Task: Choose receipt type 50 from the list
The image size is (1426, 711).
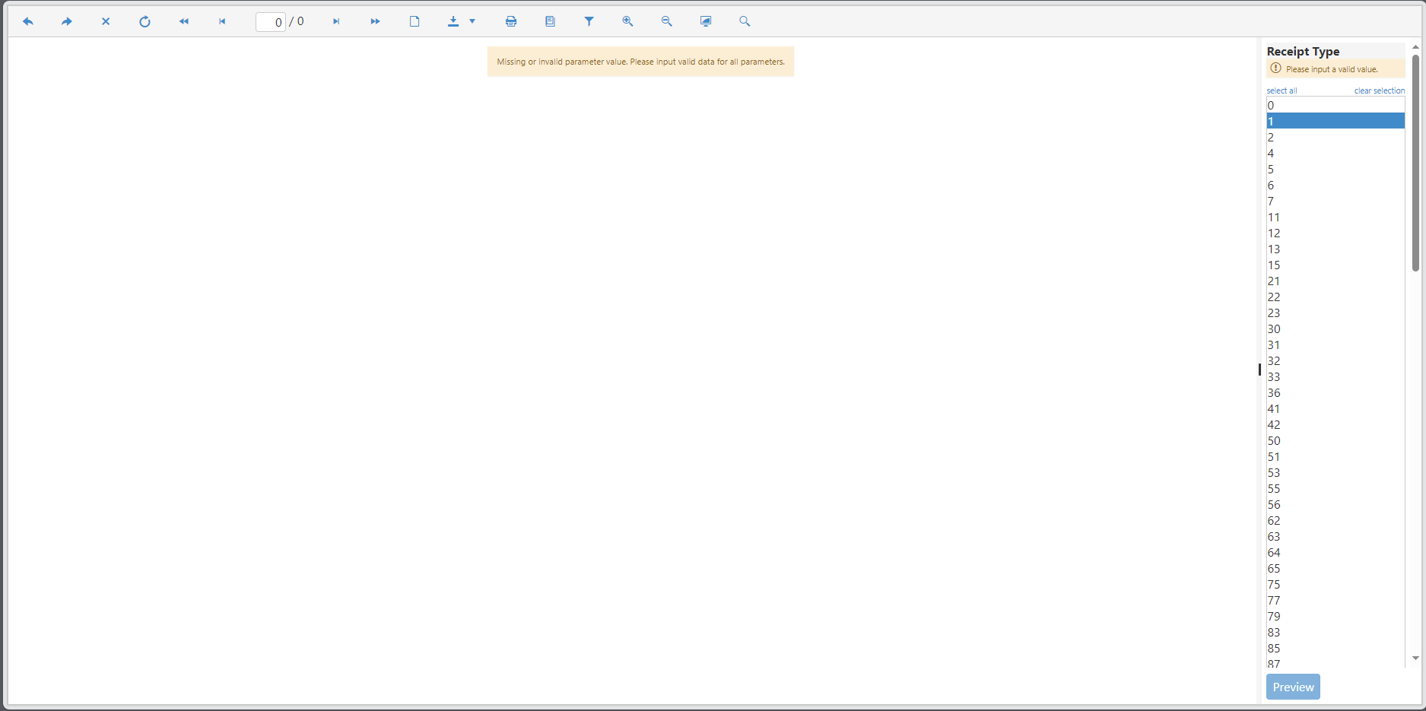Action: coord(1335,441)
